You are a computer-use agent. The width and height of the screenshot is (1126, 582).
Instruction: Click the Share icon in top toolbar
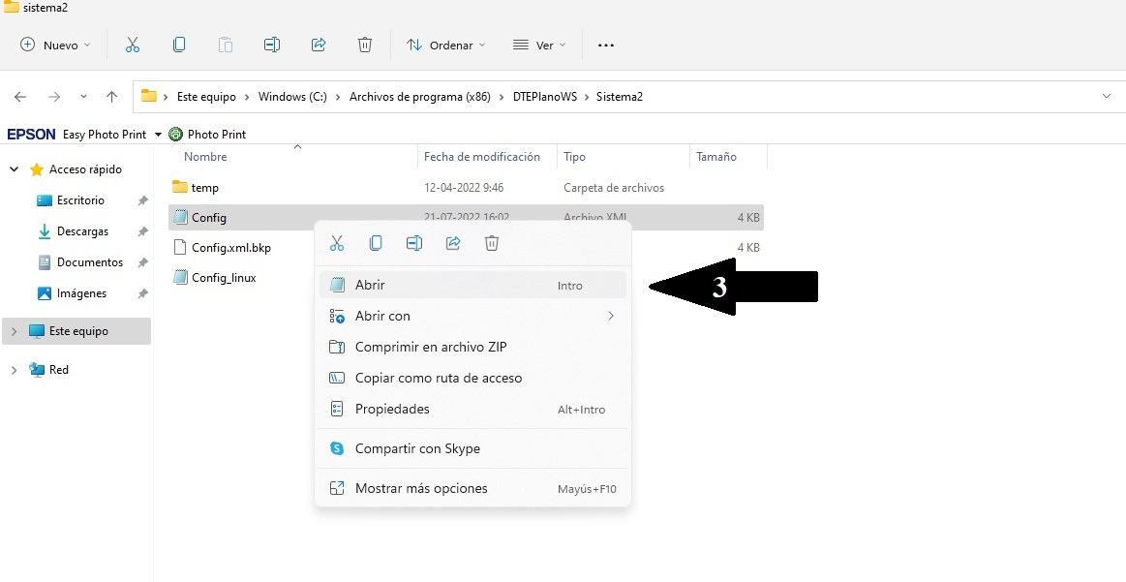(319, 45)
